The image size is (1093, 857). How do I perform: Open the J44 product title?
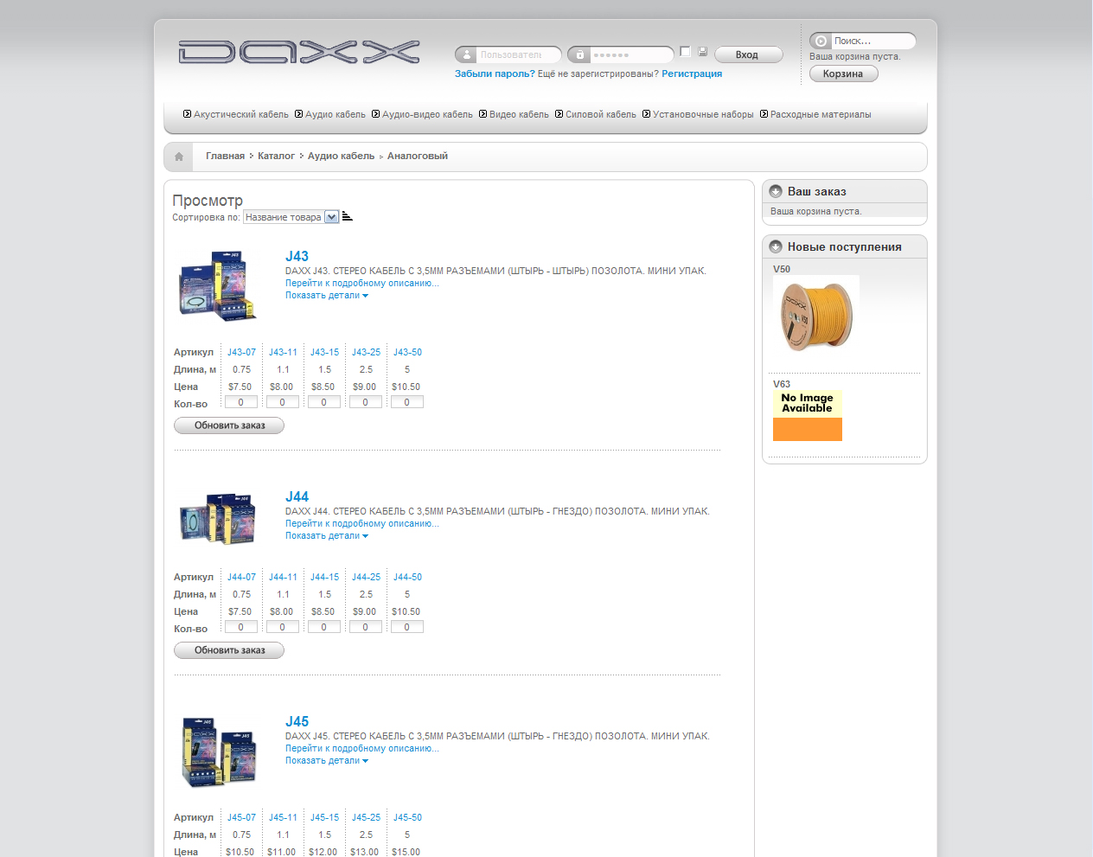(x=297, y=496)
